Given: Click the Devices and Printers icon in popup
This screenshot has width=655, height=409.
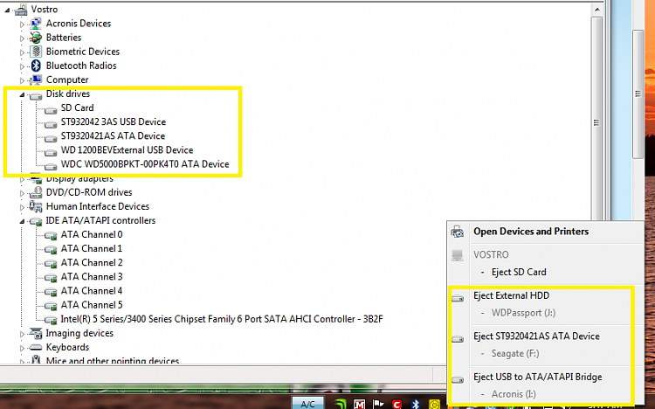Looking at the screenshot, I should (458, 232).
